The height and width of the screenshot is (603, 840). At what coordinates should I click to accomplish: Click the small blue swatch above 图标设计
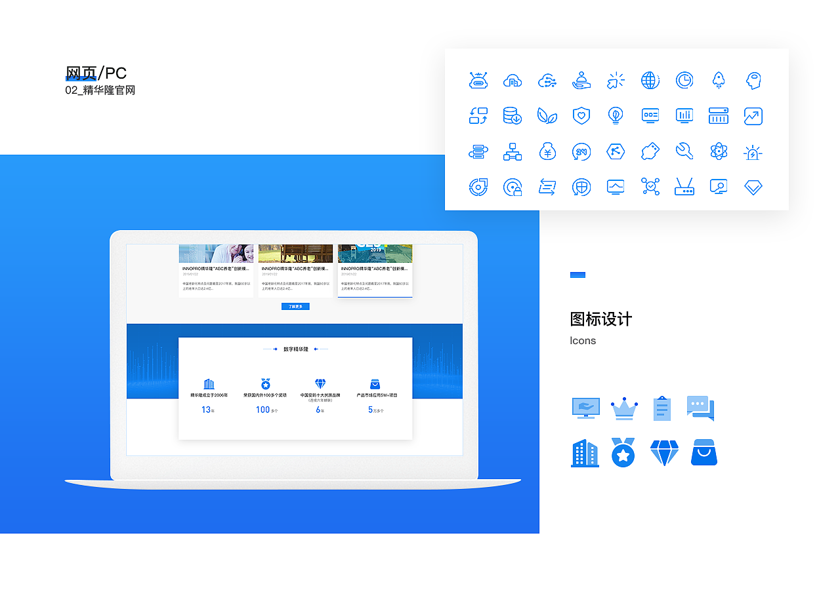point(577,275)
